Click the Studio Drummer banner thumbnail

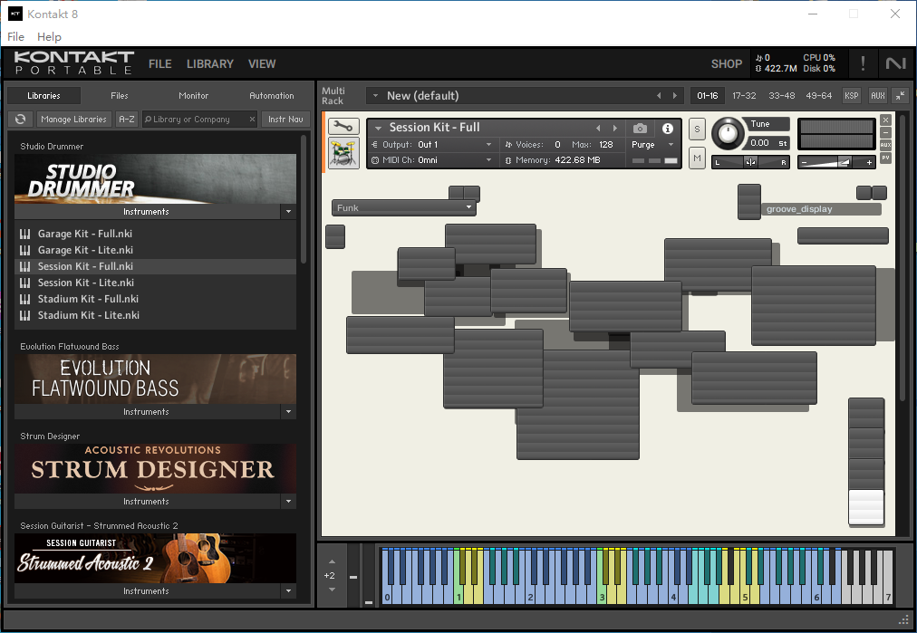[156, 178]
